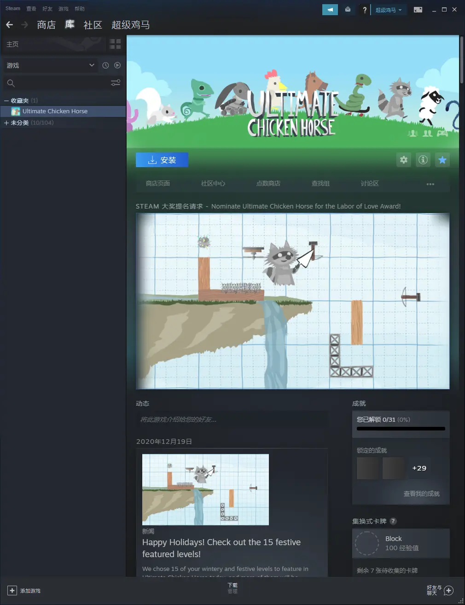This screenshot has height=605, width=465.
Task: Go to the 商店 tab
Action: (x=46, y=25)
